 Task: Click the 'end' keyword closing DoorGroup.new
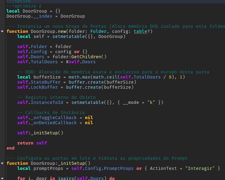tap(10, 148)
